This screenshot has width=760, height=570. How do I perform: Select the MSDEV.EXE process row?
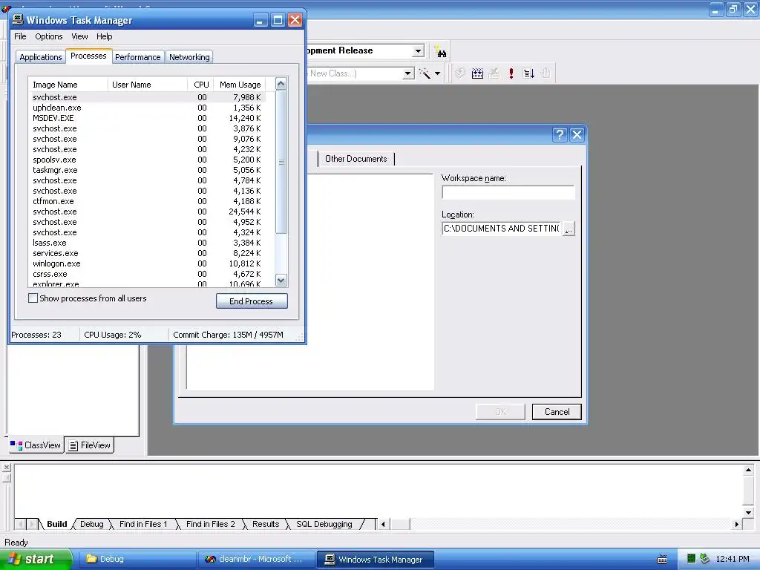pyautogui.click(x=148, y=118)
